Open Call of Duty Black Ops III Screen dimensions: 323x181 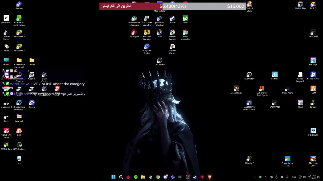pyautogui.click(x=262, y=91)
